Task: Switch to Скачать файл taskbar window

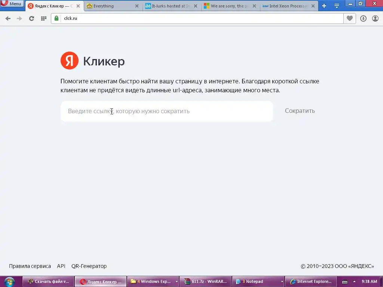Action: tap(48, 282)
